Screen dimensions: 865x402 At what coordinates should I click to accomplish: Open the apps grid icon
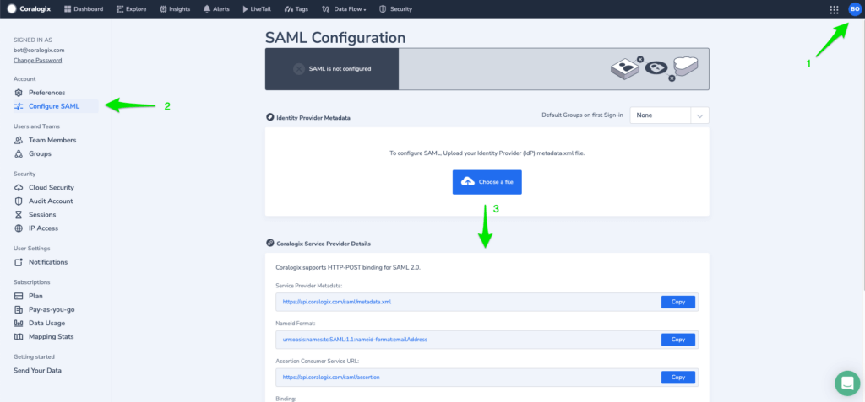[834, 9]
